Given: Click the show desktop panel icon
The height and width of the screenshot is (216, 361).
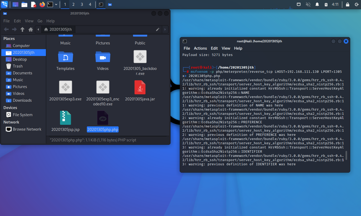Looking at the screenshot, I should pos(15,4).
